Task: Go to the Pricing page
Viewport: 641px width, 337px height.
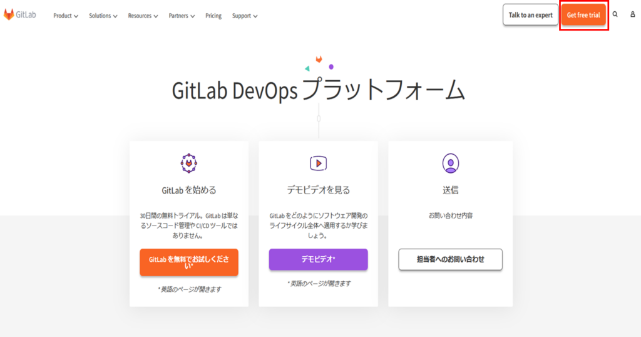Action: 213,16
